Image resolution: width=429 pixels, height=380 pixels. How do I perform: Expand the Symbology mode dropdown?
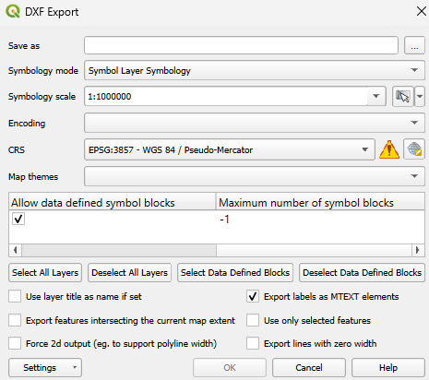[x=255, y=70]
